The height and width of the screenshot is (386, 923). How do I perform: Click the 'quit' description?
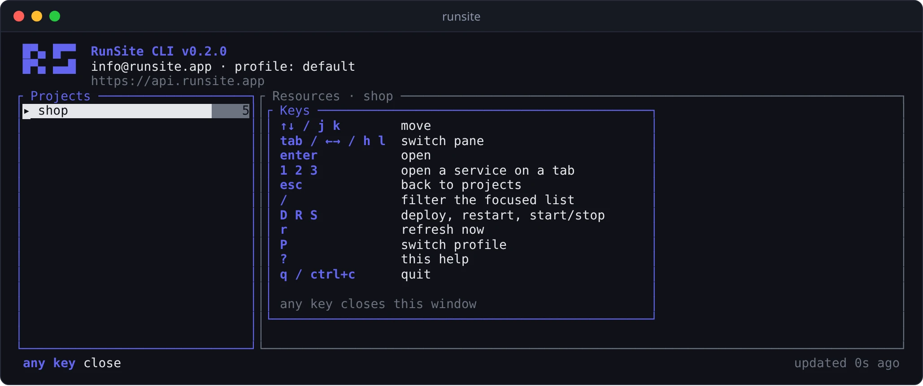(416, 274)
